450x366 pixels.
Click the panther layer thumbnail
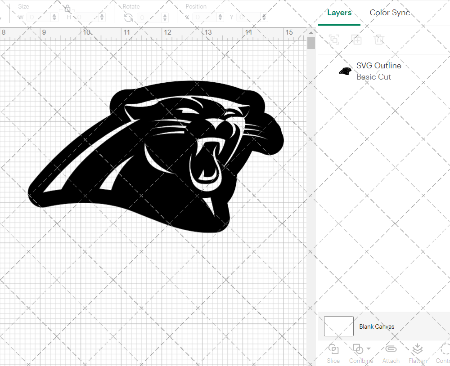tap(345, 71)
